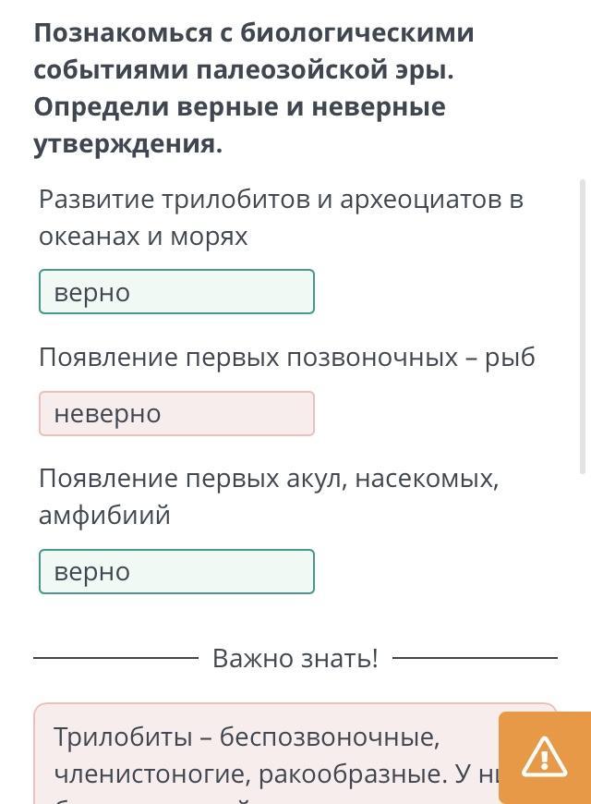Image resolution: width=591 pixels, height=804 pixels.
Task: Click the divider line left of "Важно знать!"
Action: (x=115, y=658)
